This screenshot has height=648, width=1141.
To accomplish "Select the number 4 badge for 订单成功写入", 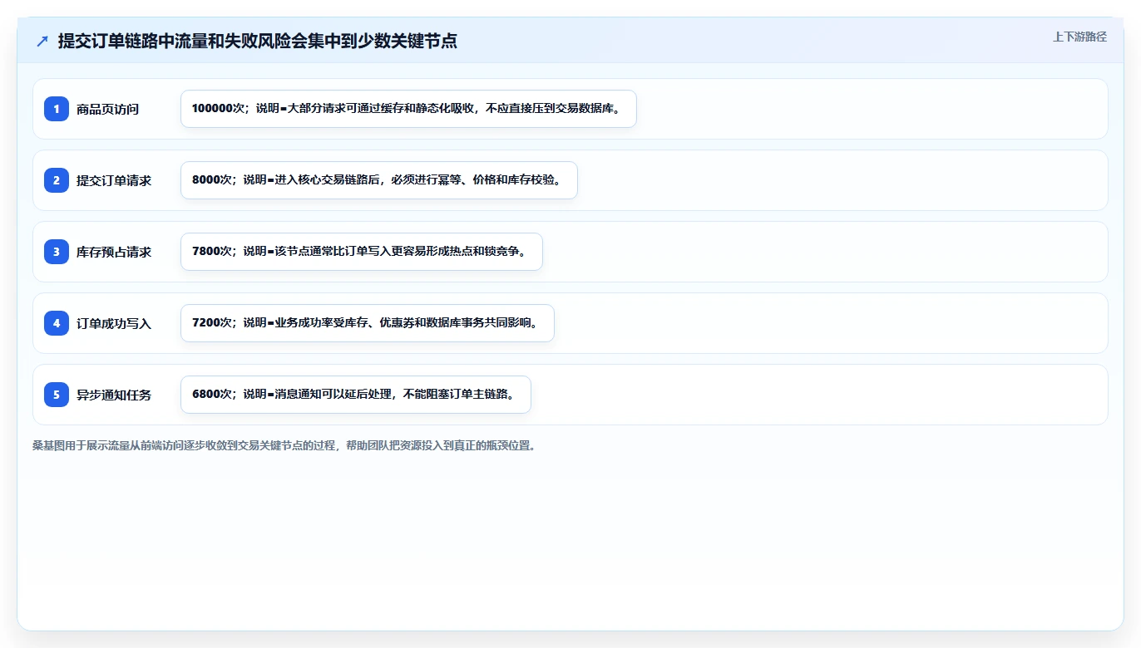I will 57,323.
